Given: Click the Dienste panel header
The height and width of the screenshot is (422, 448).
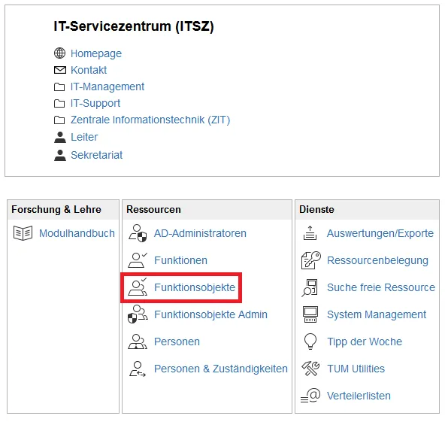Looking at the screenshot, I should coord(367,210).
